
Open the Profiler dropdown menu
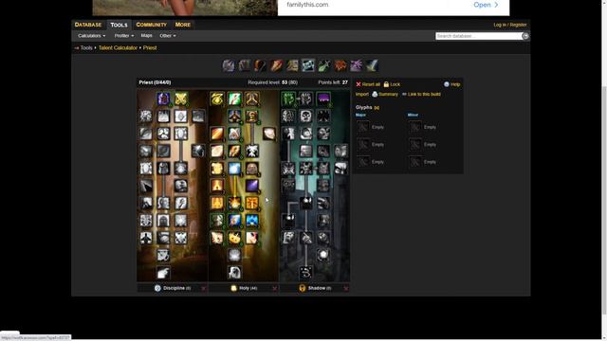(124, 36)
